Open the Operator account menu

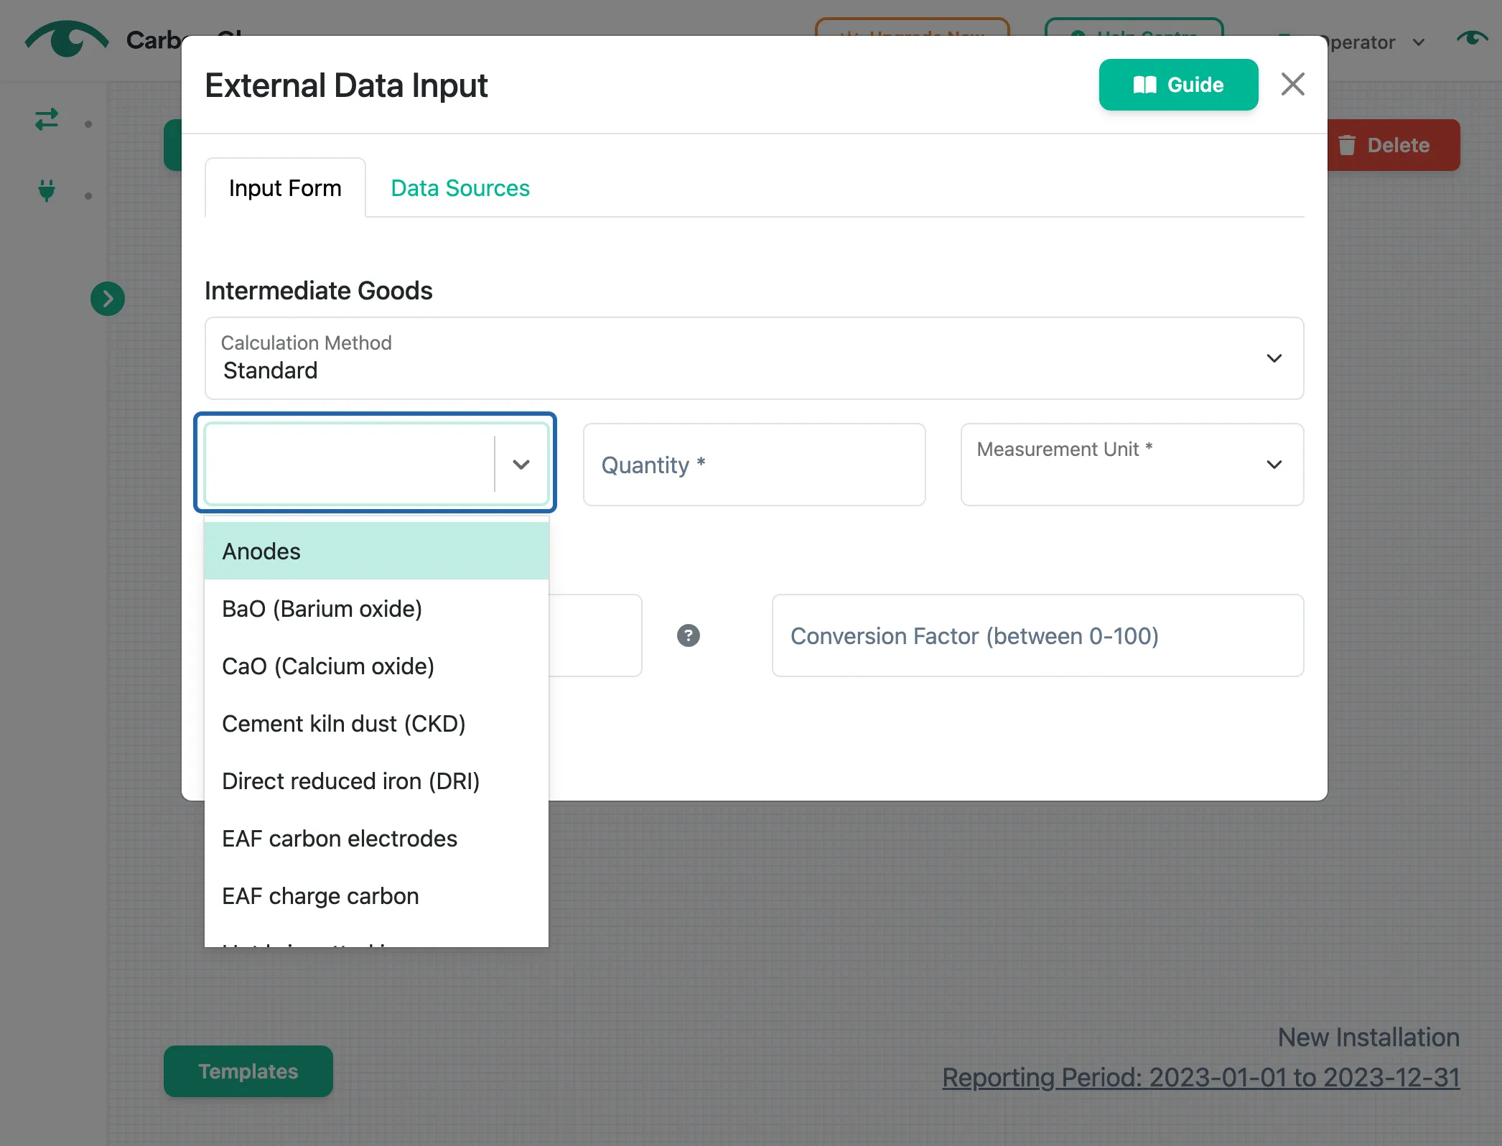1364,42
